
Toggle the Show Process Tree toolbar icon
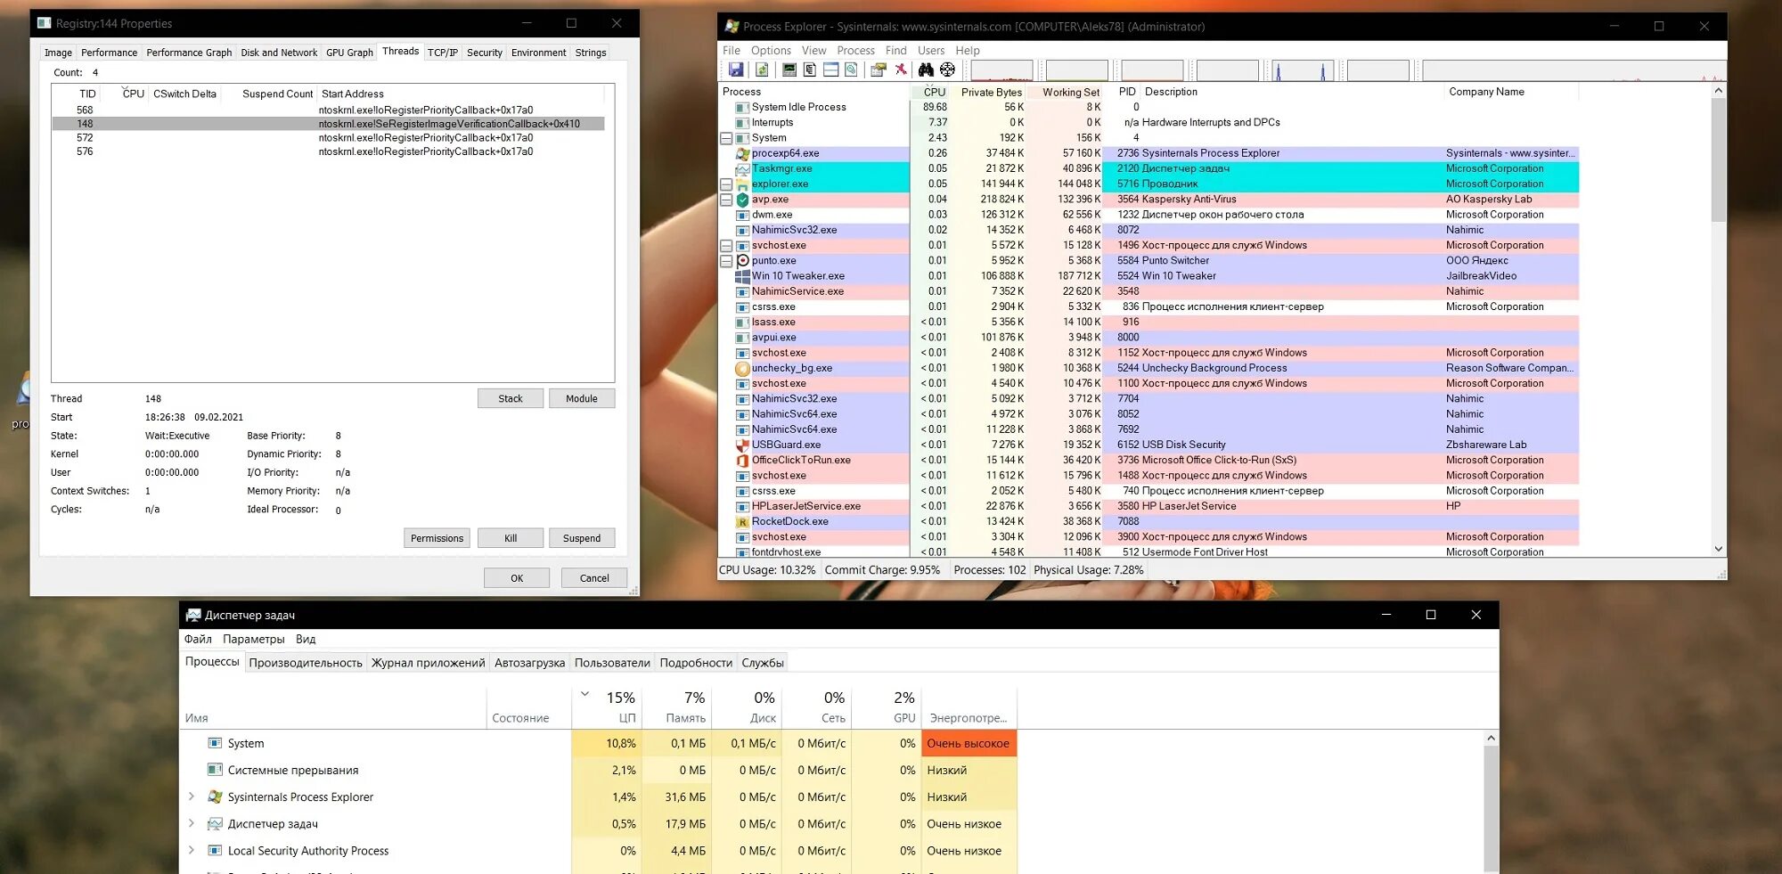point(810,69)
